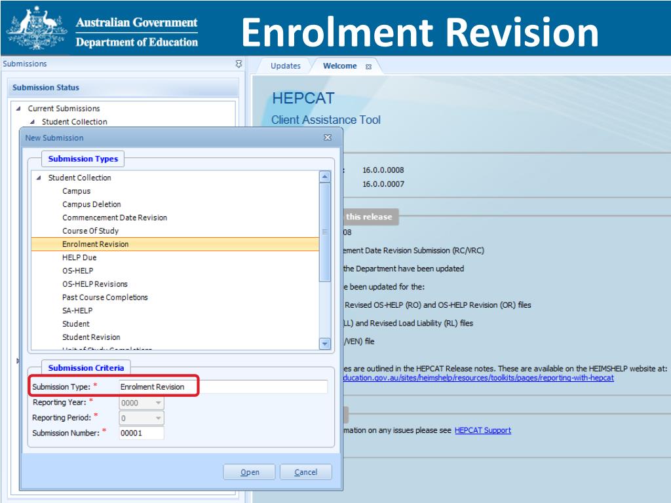Click the Submission Type input field
671x503 pixels.
tap(223, 386)
